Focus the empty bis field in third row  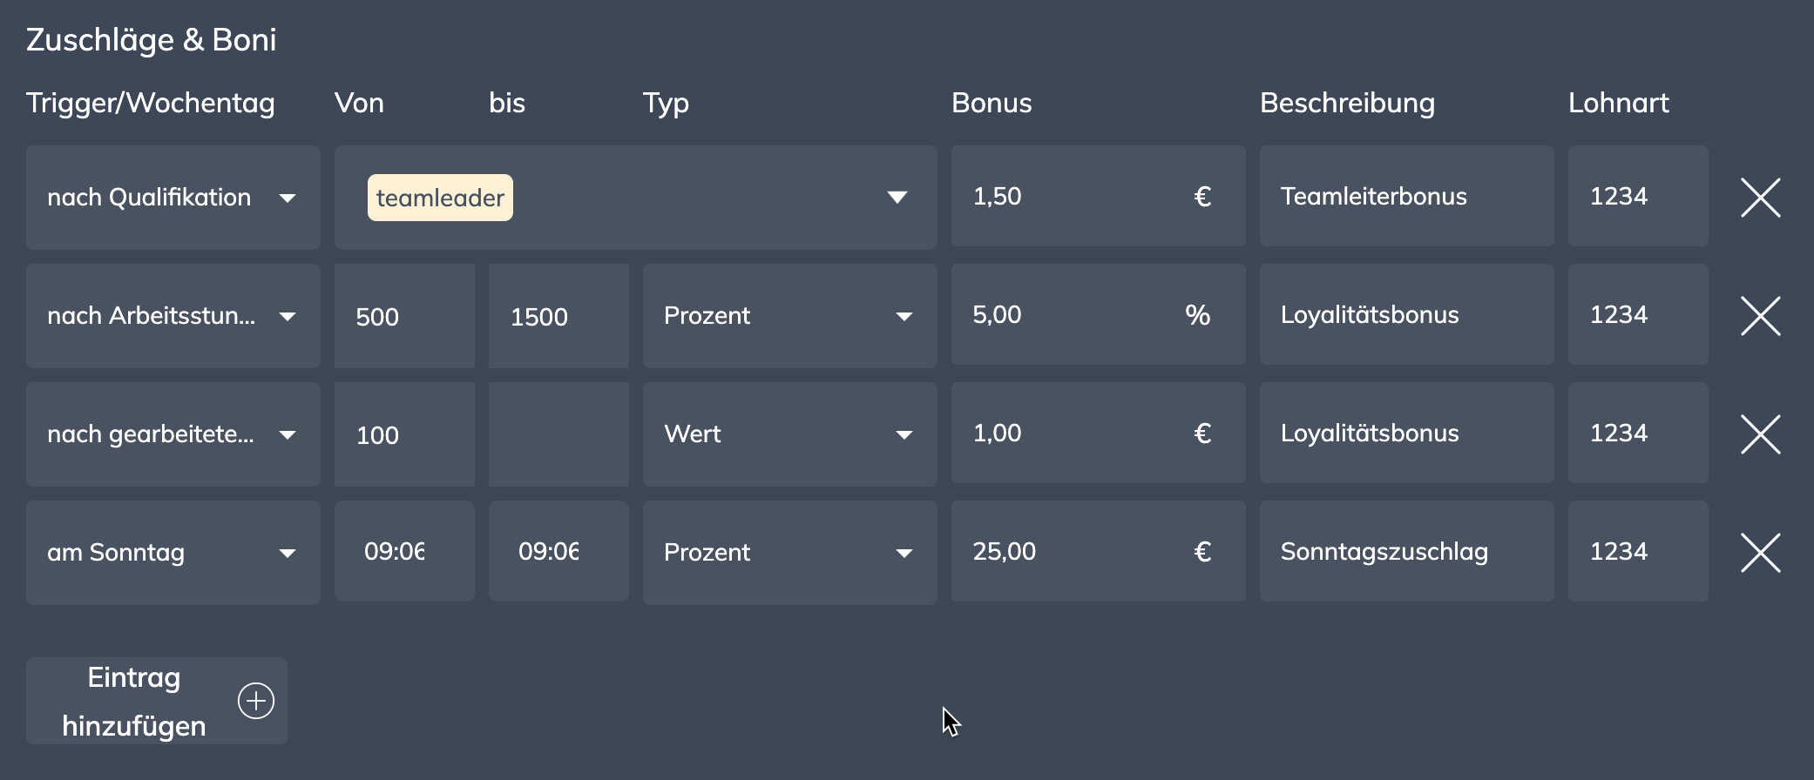tap(558, 434)
